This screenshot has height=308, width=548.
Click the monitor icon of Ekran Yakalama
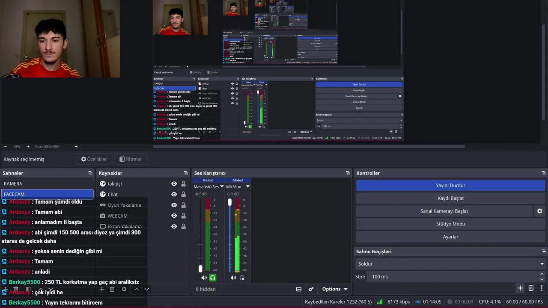click(x=103, y=226)
